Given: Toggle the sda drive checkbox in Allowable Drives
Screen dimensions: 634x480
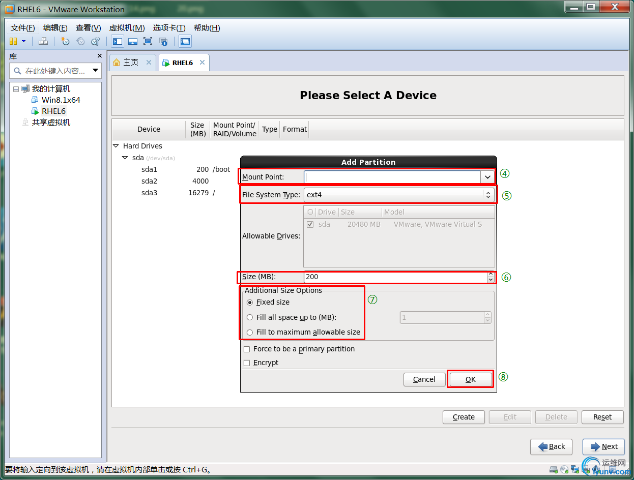Looking at the screenshot, I should (x=310, y=224).
